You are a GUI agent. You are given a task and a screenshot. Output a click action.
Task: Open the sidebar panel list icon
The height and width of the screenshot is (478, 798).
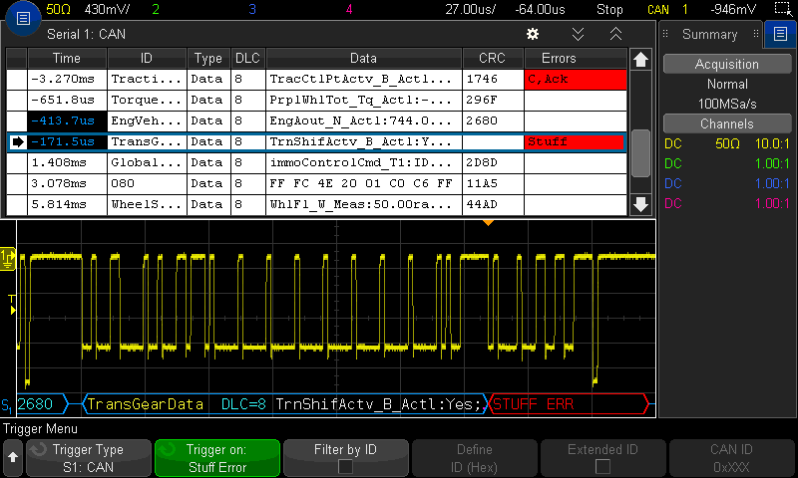[780, 34]
